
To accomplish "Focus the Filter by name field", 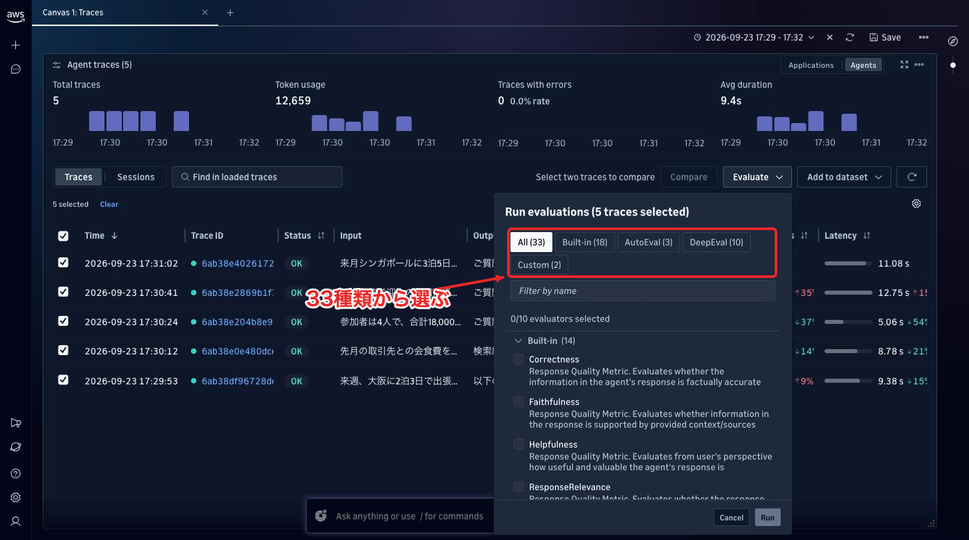I will pos(643,291).
